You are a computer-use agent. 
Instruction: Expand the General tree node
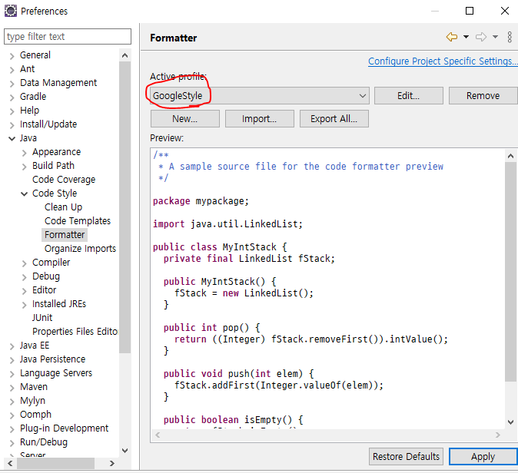[12, 56]
